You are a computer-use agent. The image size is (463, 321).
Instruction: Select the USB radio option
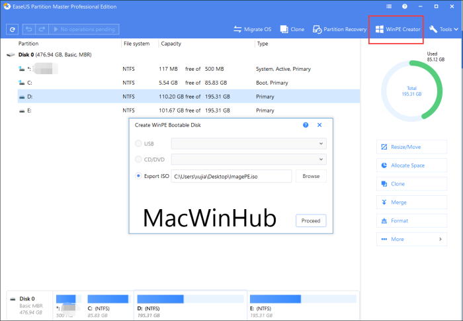(x=138, y=144)
